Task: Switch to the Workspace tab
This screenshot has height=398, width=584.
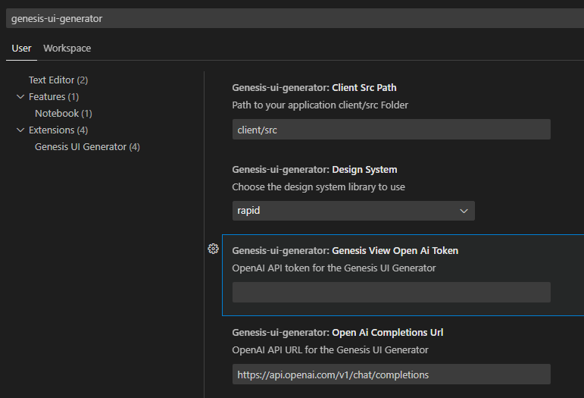Action: [x=67, y=49]
